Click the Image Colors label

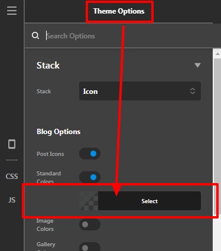point(45,225)
